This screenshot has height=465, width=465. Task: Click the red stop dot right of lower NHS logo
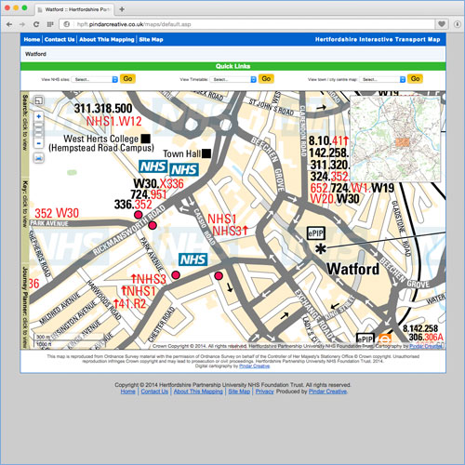tap(219, 275)
